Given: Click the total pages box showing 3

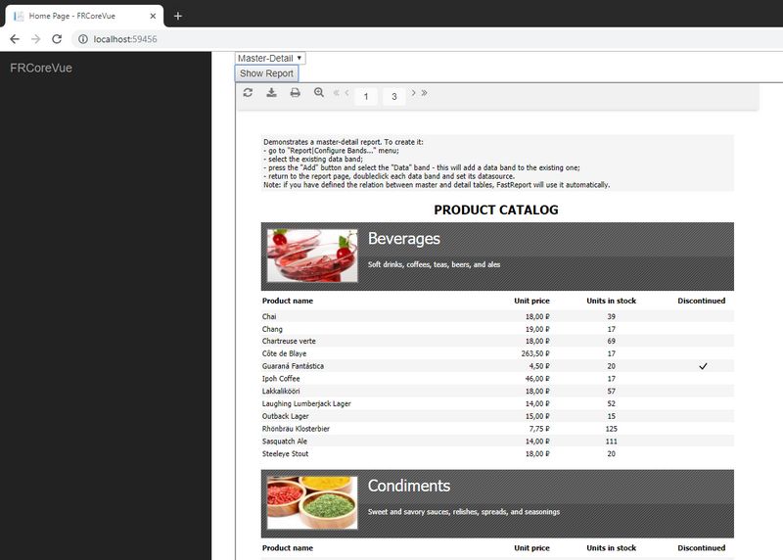Looking at the screenshot, I should pyautogui.click(x=394, y=96).
